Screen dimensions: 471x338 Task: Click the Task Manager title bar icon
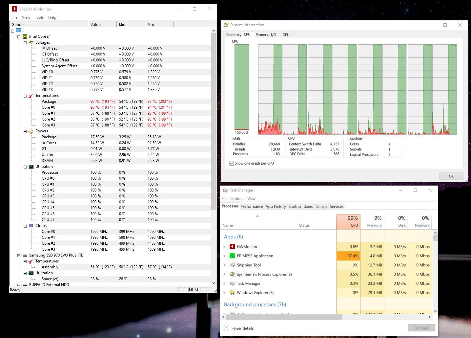click(225, 190)
